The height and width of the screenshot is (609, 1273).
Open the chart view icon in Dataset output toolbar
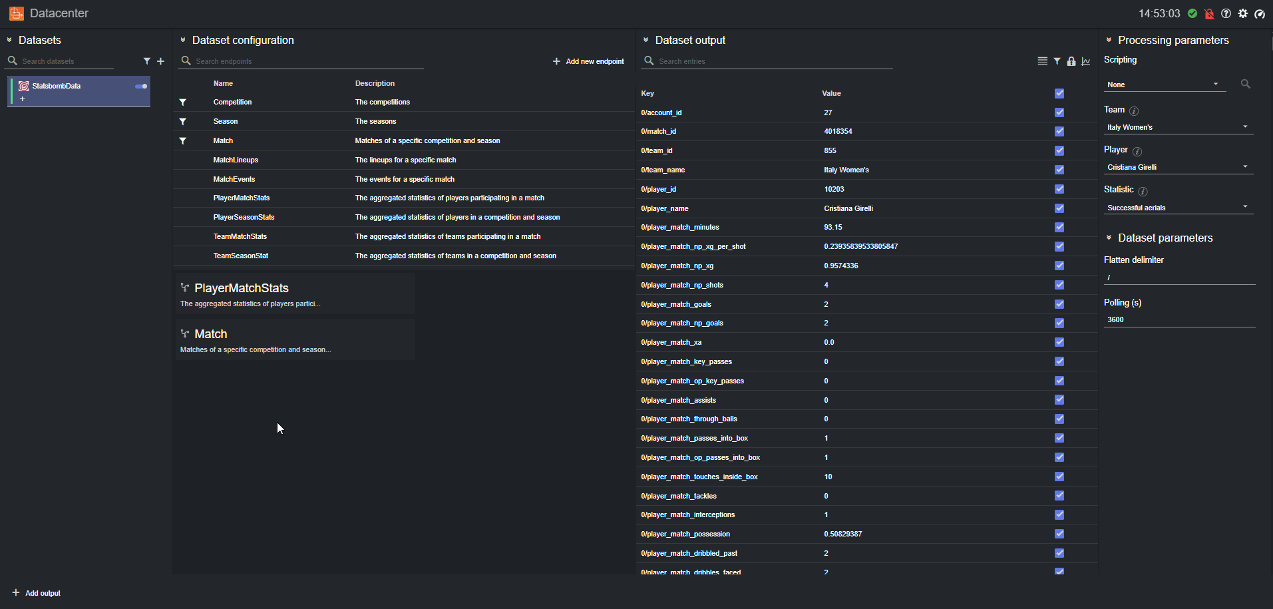pyautogui.click(x=1085, y=61)
